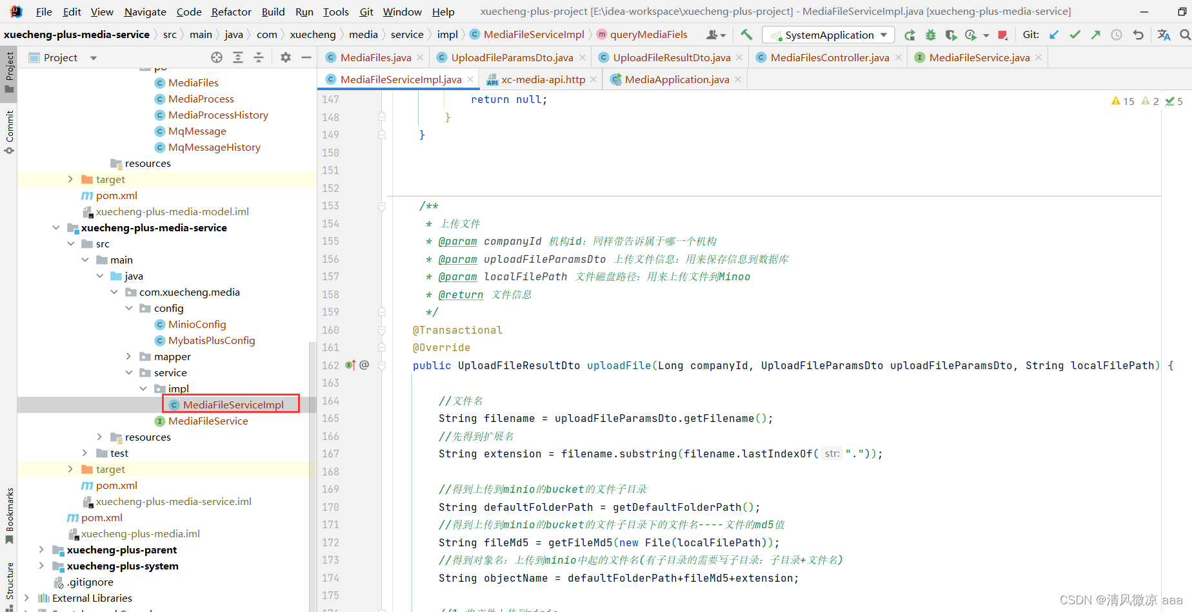Fold the Javadoc comment at line 153
Screen dimensions: 1192x612
tap(382, 206)
